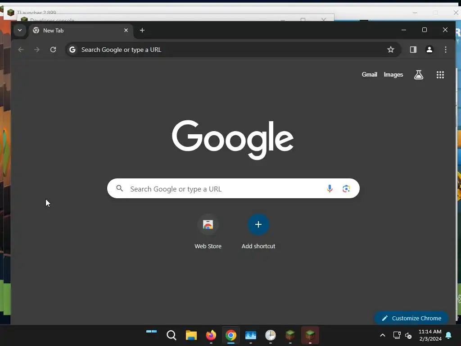
Task: Open first grass block taskbar icon
Action: coord(290,335)
